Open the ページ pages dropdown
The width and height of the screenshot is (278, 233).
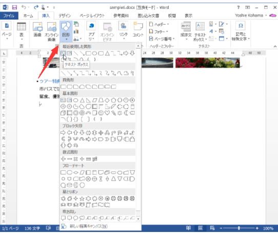click(x=7, y=31)
